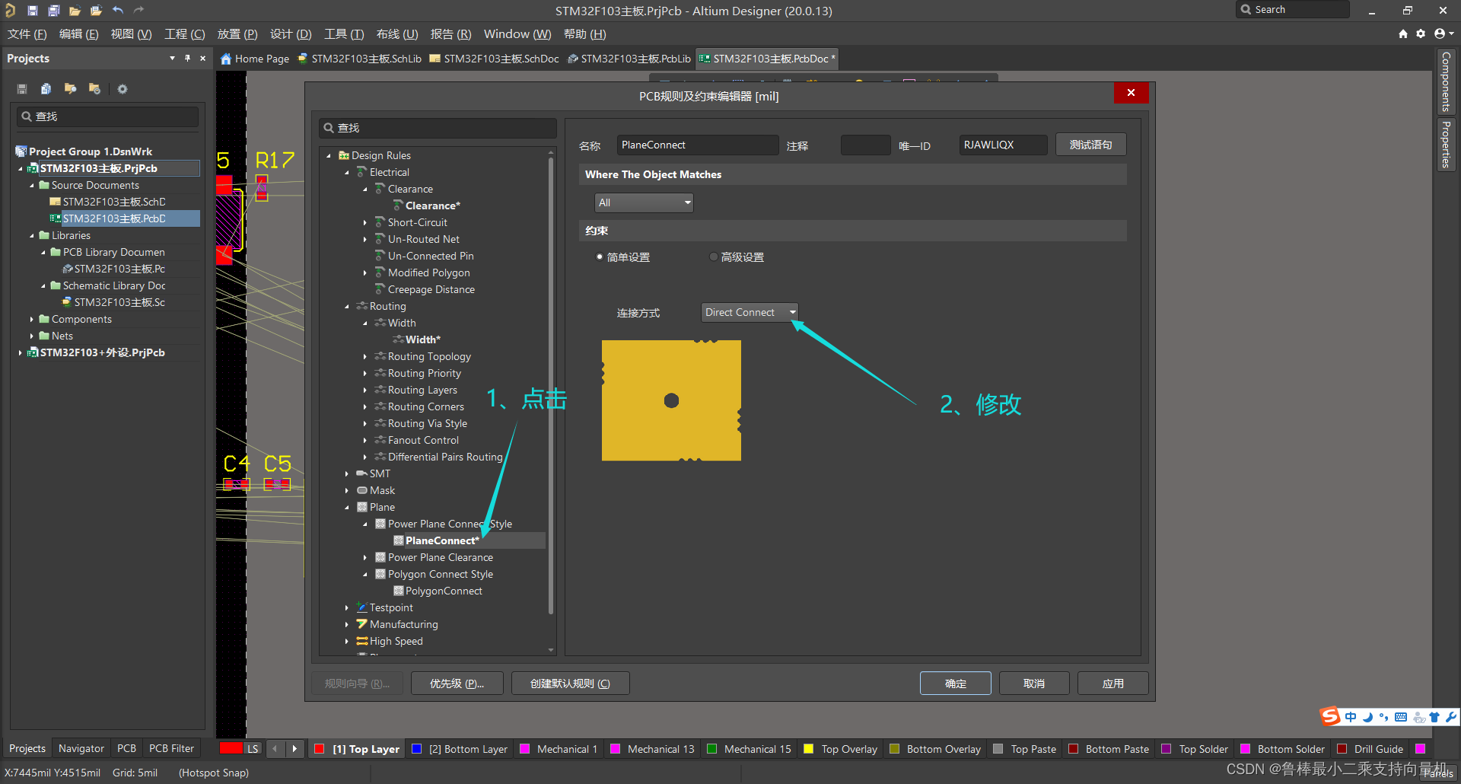Open the Design (设计) menu

pyautogui.click(x=291, y=34)
